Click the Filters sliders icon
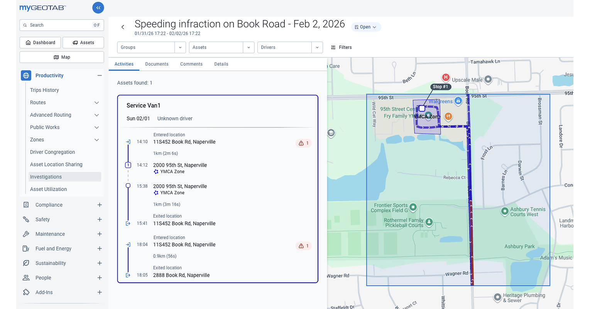590x309 pixels. tap(333, 47)
